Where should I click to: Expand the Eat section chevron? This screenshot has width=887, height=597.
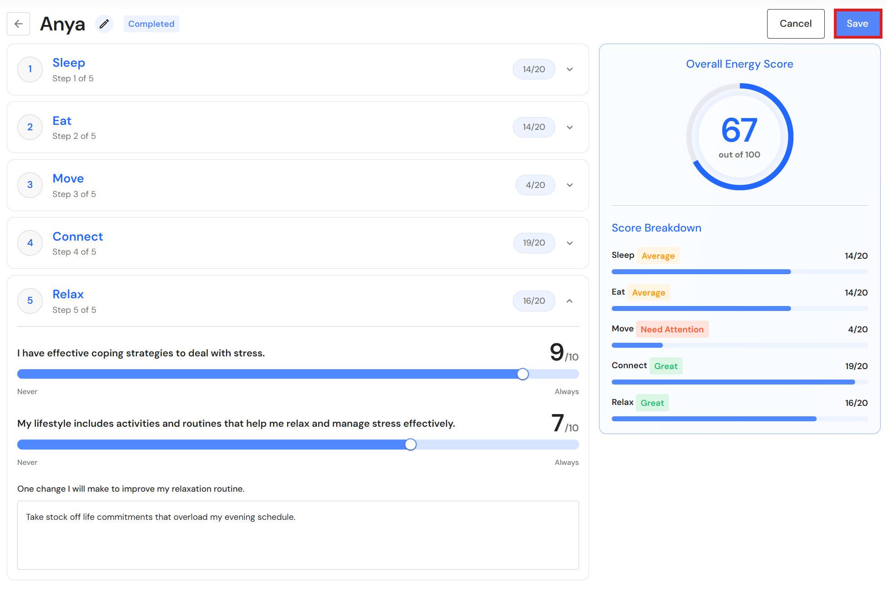click(x=570, y=127)
